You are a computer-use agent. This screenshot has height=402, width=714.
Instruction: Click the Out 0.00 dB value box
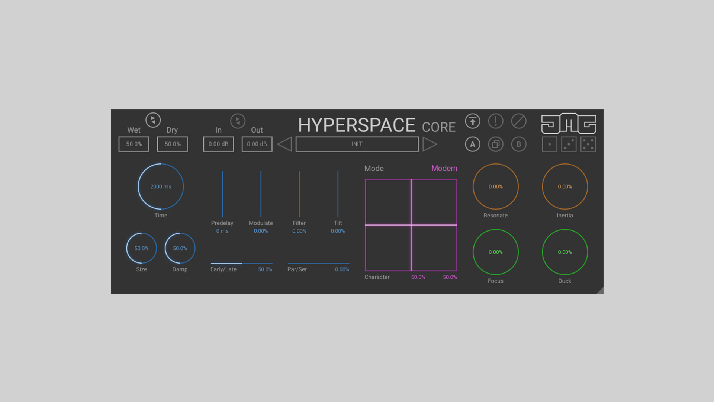tap(257, 144)
